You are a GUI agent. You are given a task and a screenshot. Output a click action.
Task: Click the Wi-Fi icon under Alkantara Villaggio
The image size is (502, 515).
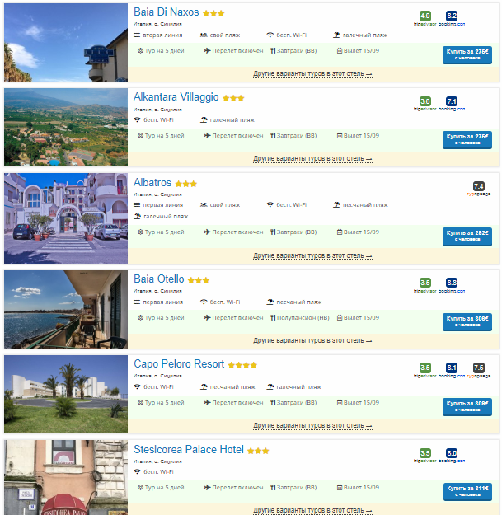click(x=137, y=119)
